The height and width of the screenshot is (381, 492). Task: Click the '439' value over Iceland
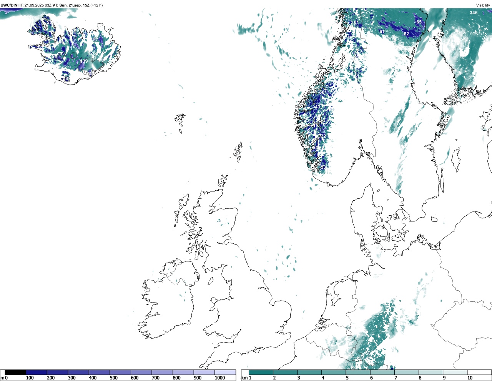coord(84,61)
